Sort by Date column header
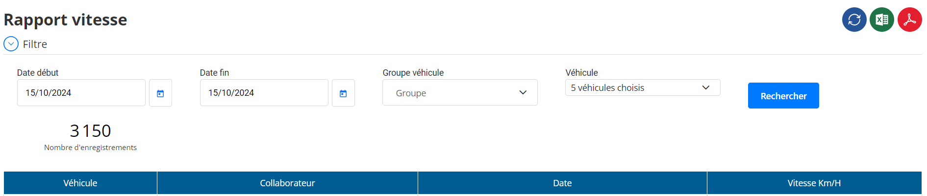Image resolution: width=927 pixels, height=196 pixels. pos(562,183)
